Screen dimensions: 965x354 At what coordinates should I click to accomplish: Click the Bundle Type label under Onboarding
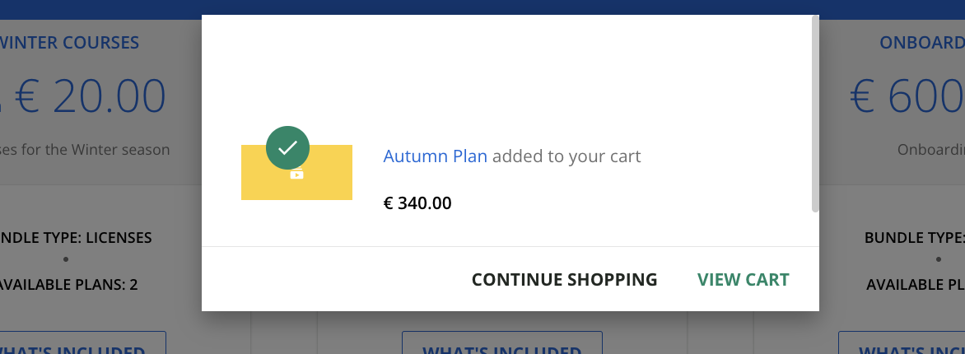(x=914, y=238)
